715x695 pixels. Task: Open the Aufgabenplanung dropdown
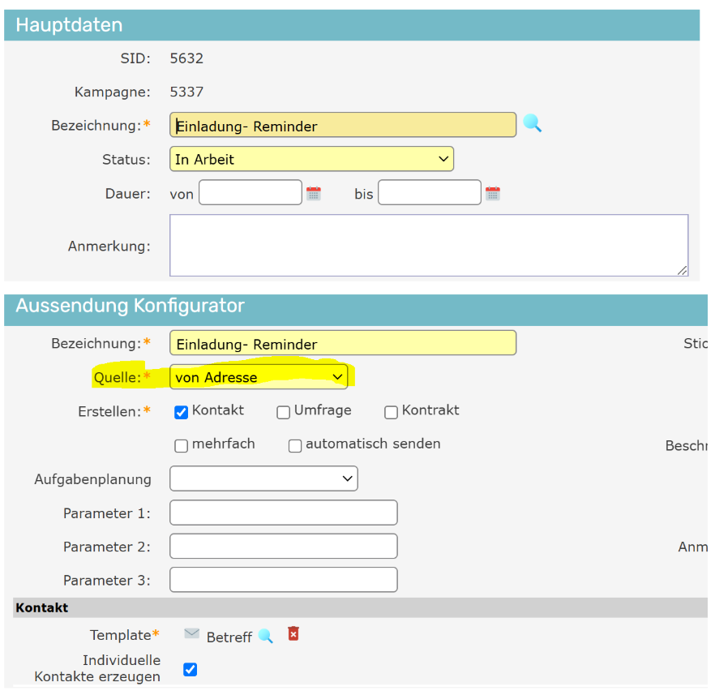pos(263,479)
